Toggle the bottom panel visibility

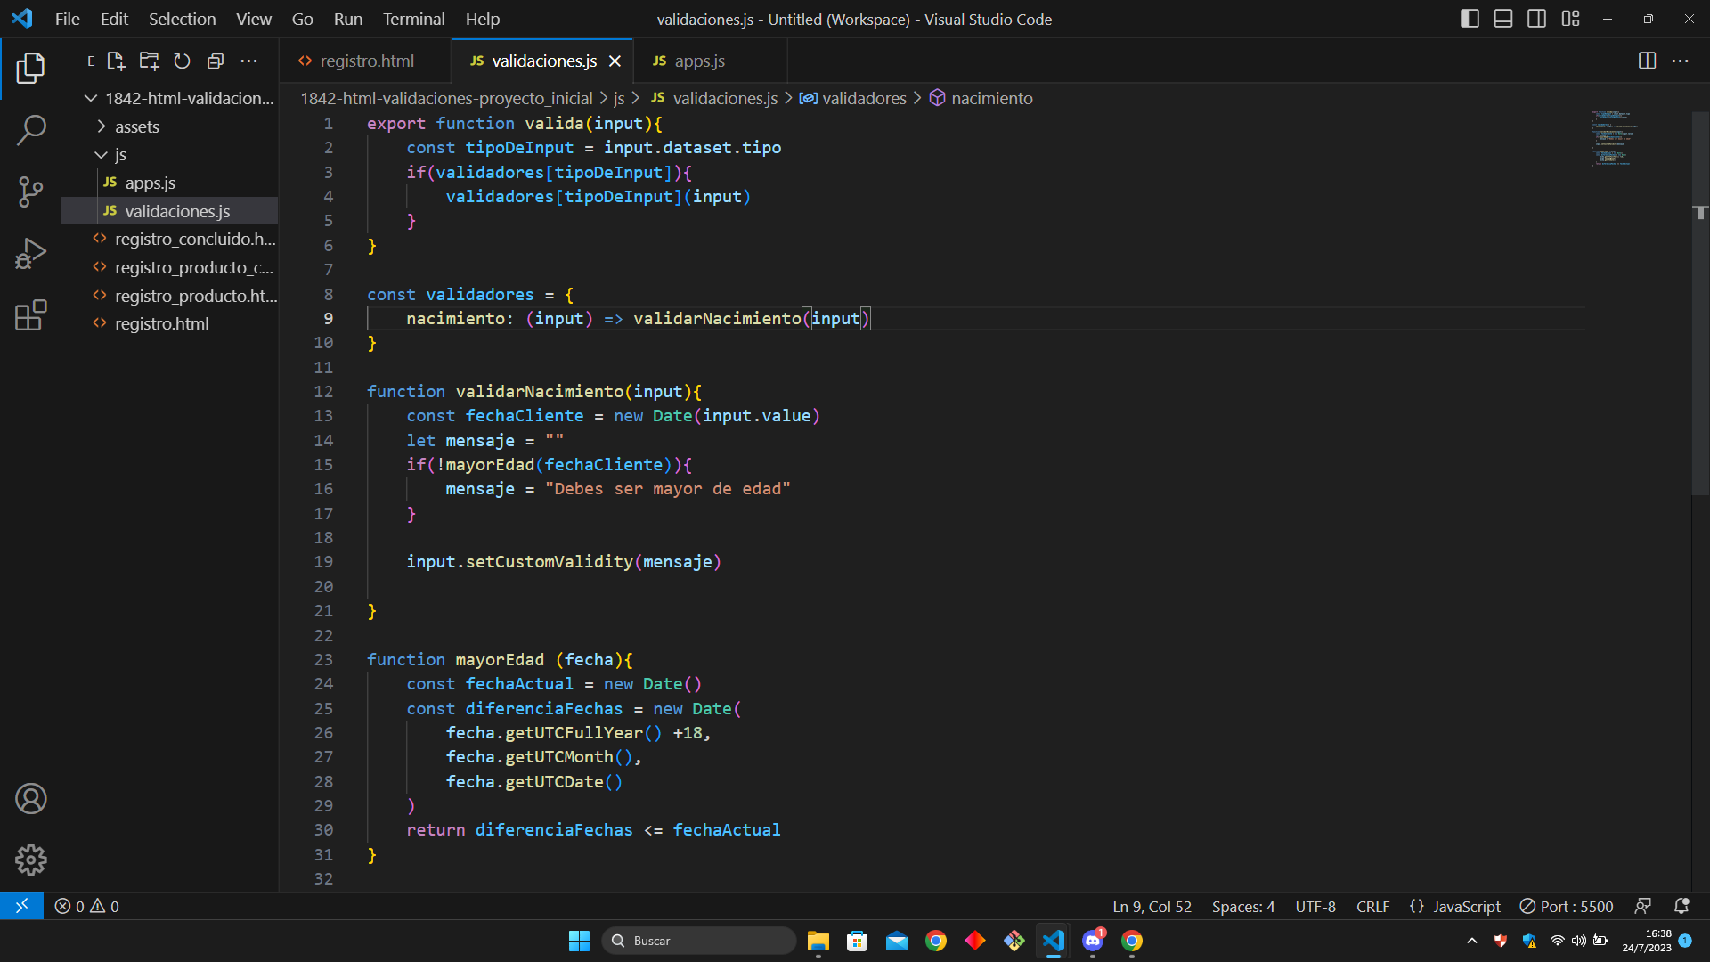point(1503,19)
